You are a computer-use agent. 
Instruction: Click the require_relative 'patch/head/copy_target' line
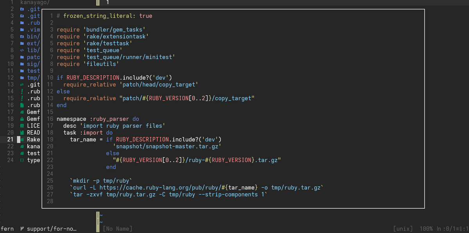131,85
